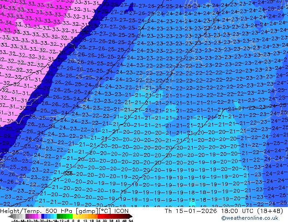
Task: Click the right arrow end of the color scale
Action: pyautogui.click(x=130, y=217)
